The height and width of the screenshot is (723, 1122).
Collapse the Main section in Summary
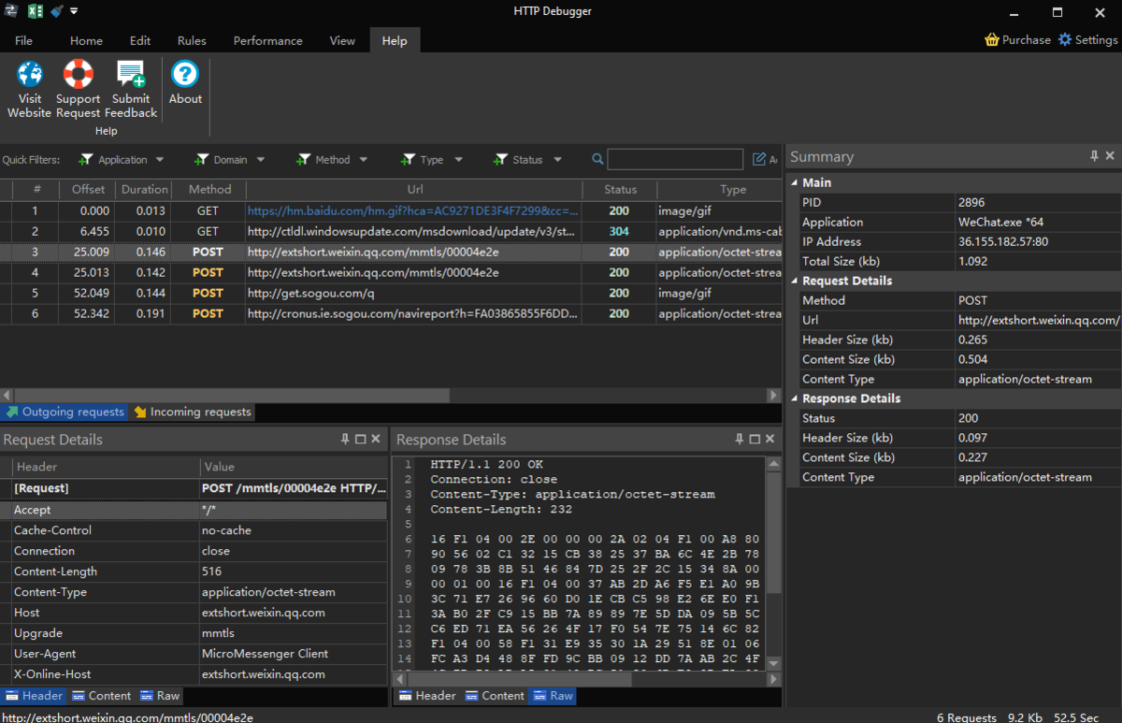tap(795, 182)
